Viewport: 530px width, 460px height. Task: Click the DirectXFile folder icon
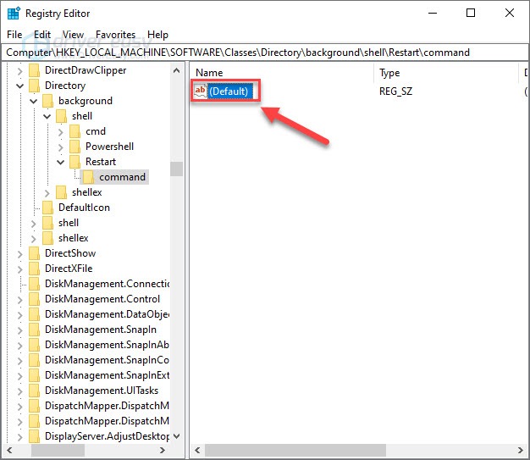34,269
